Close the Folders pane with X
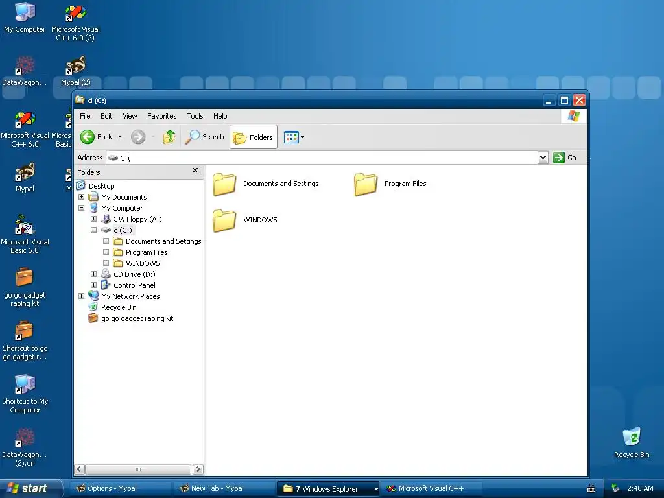This screenshot has width=664, height=498. click(195, 171)
